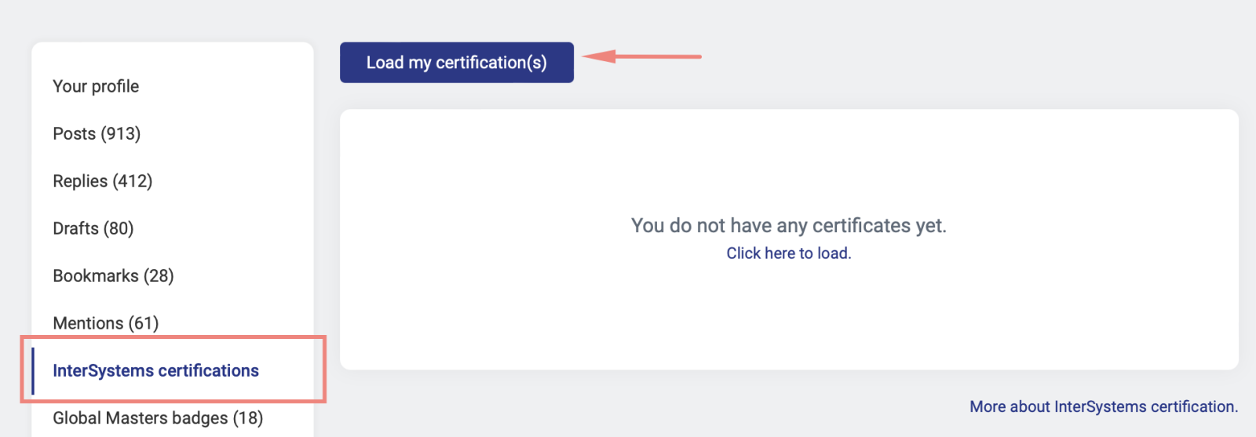Click the Replies count number (412)
The width and height of the screenshot is (1256, 437).
pos(132,181)
